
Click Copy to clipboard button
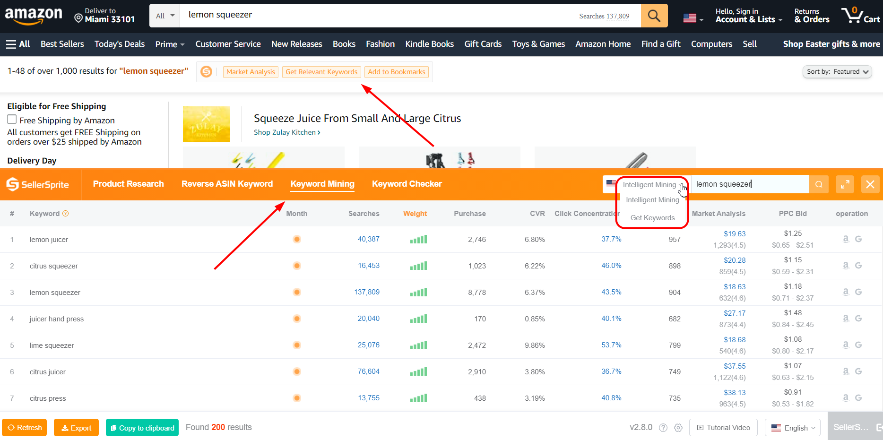point(142,428)
